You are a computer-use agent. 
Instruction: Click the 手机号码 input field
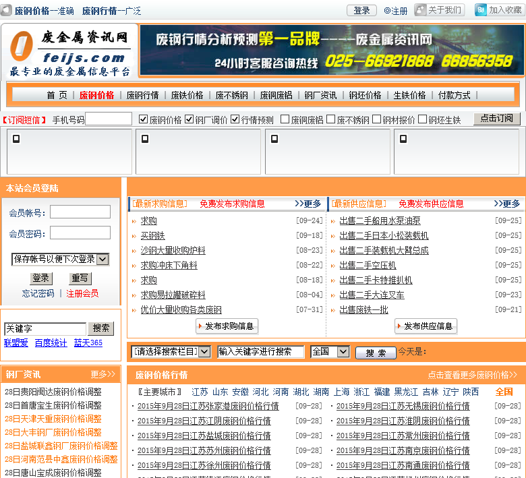click(109, 119)
